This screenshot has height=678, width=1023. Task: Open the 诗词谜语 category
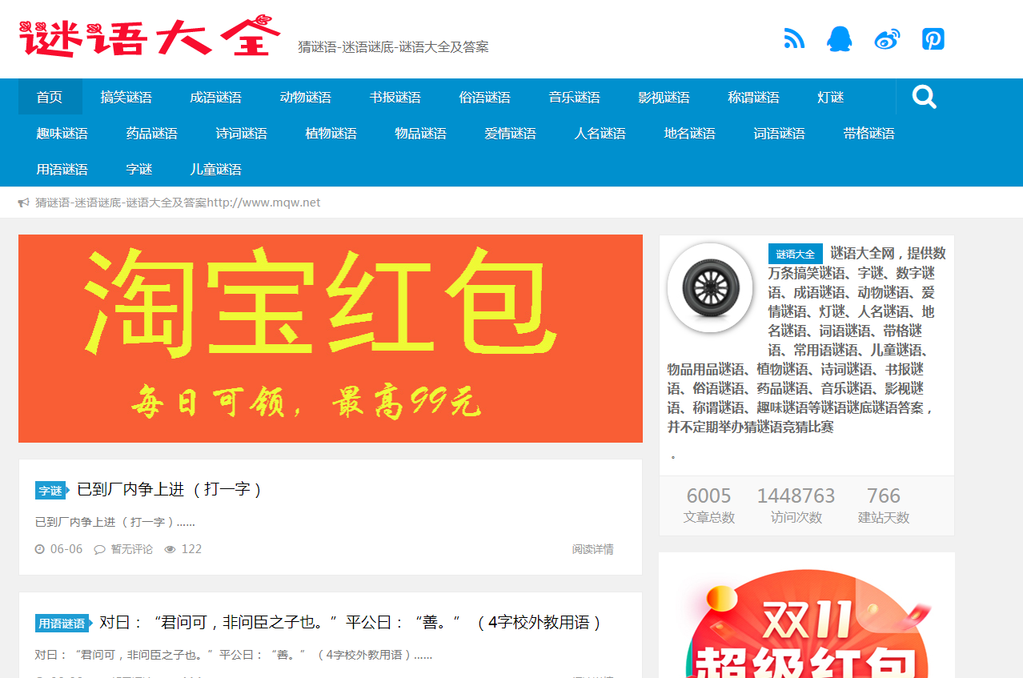coord(241,133)
